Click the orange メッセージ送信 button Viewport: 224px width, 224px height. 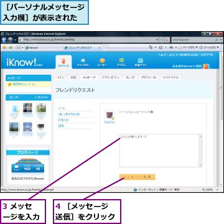click(138, 177)
